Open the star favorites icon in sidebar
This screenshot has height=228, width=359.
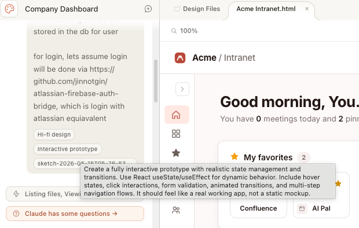176,153
